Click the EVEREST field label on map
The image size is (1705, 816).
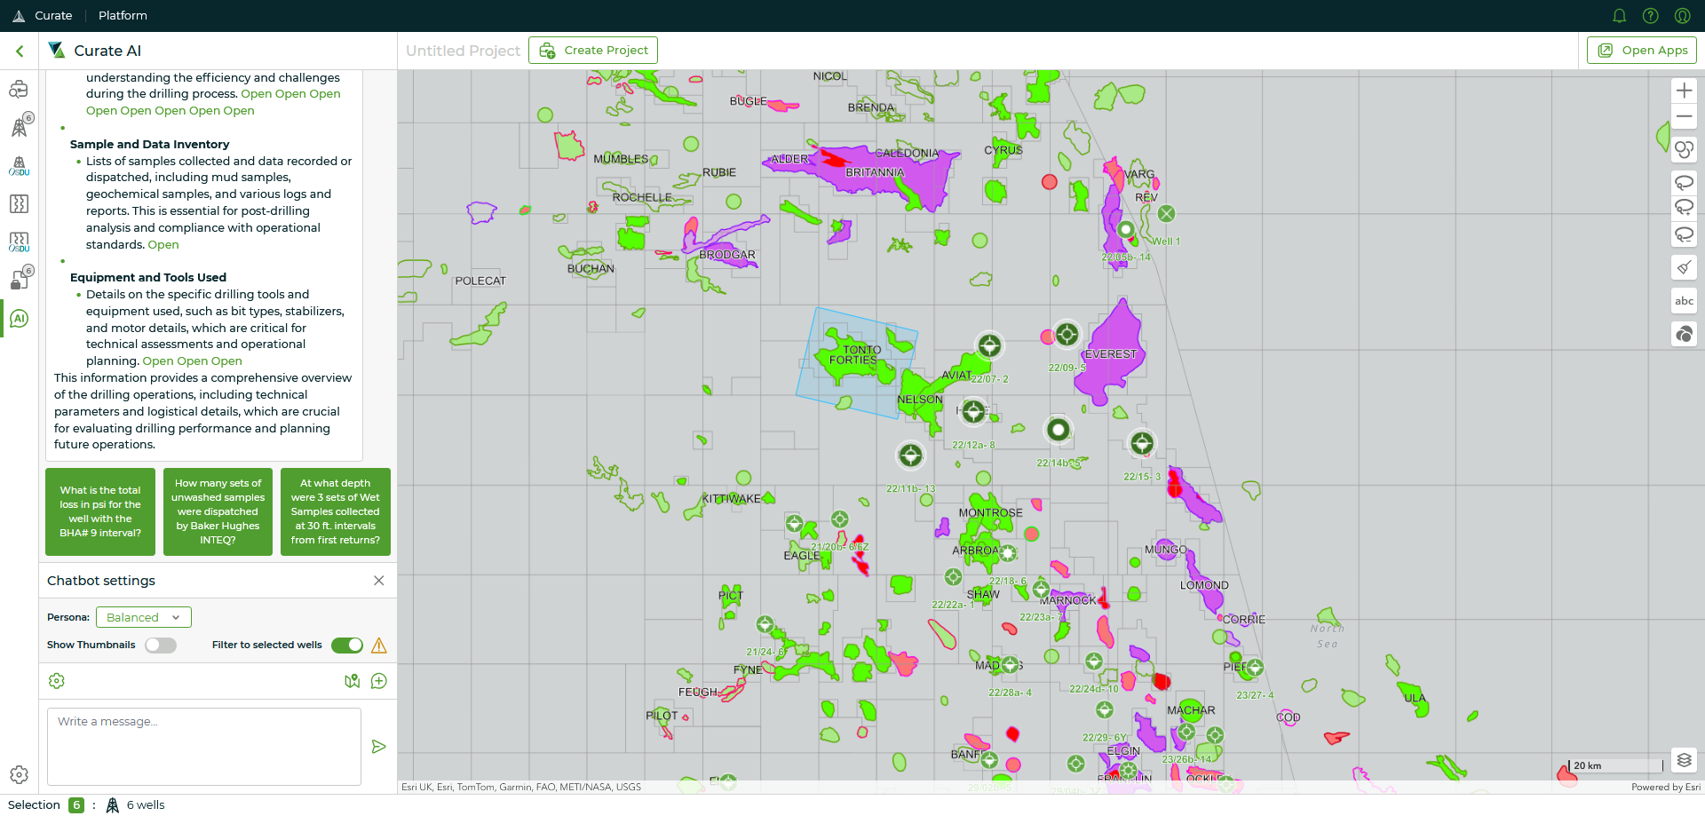(x=1111, y=354)
